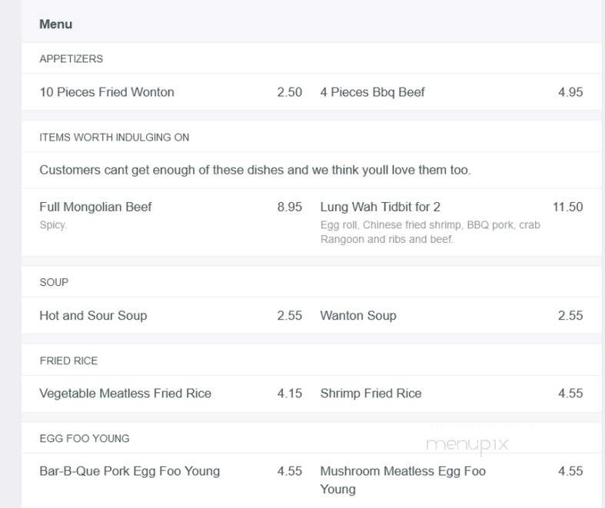Choose Bar-B-Que Pork Egg Foo Young
605x508 pixels.
click(129, 471)
